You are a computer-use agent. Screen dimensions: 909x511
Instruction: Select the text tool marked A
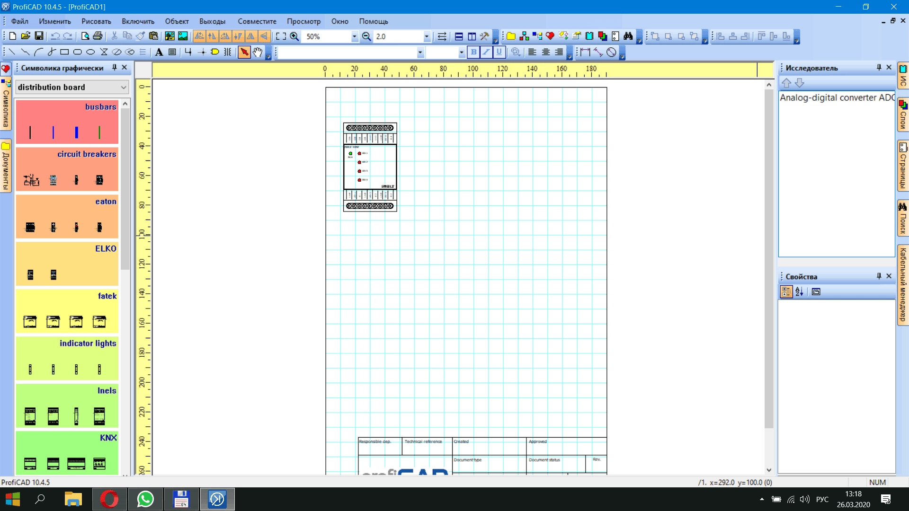[160, 52]
